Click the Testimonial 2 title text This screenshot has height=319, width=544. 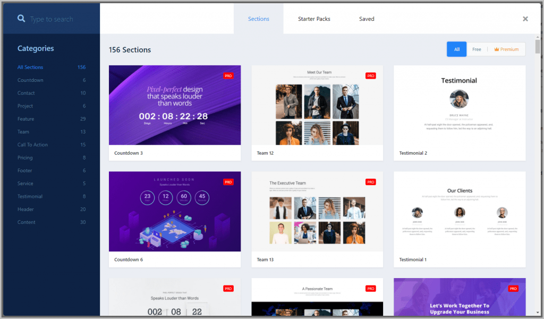(x=413, y=153)
